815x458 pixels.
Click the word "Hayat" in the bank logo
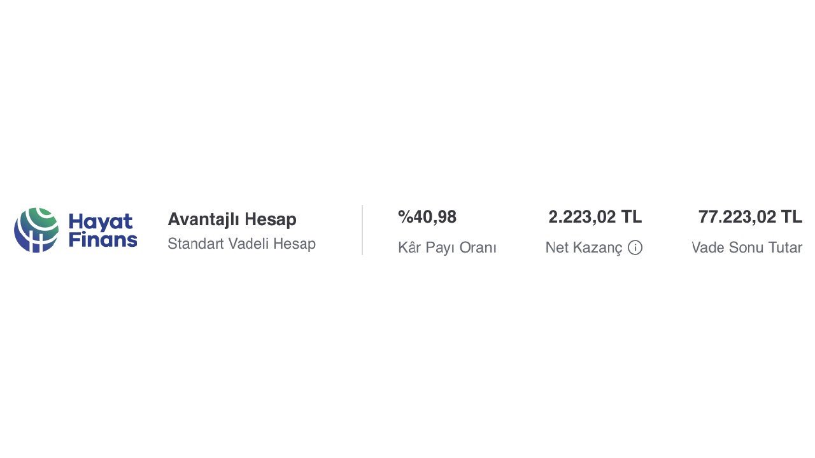click(101, 221)
